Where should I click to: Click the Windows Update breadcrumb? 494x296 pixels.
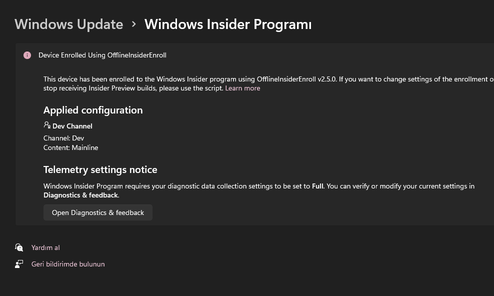[x=68, y=24]
